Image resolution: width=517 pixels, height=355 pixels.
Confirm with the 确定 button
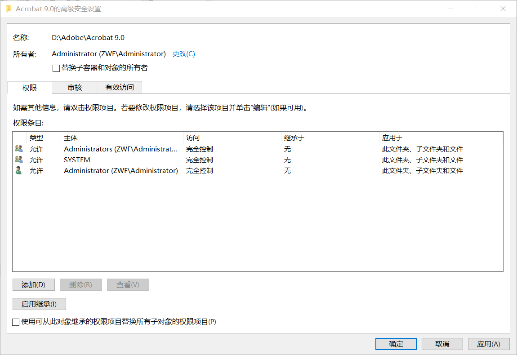pyautogui.click(x=396, y=344)
